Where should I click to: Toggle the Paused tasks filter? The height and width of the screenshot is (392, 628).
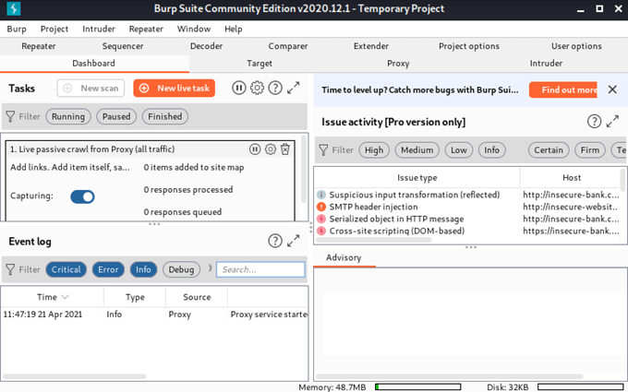(116, 116)
